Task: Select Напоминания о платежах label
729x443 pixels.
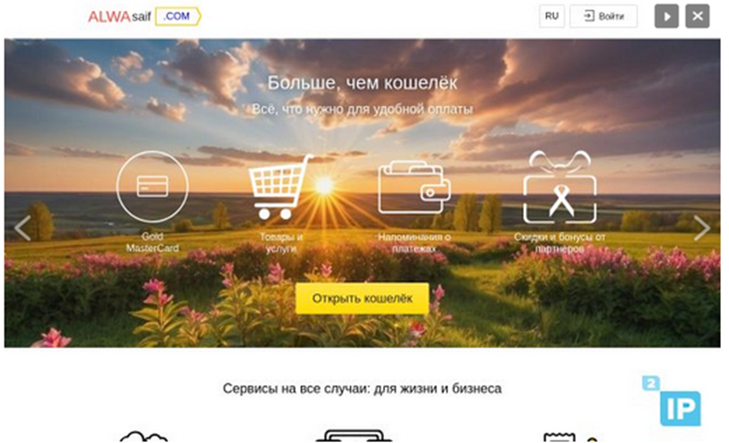Action: click(415, 243)
